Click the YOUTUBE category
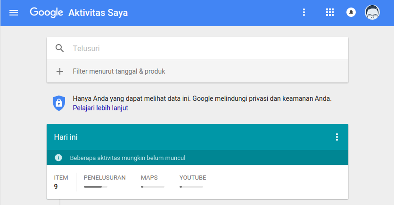The image size is (394, 205). tap(193, 178)
